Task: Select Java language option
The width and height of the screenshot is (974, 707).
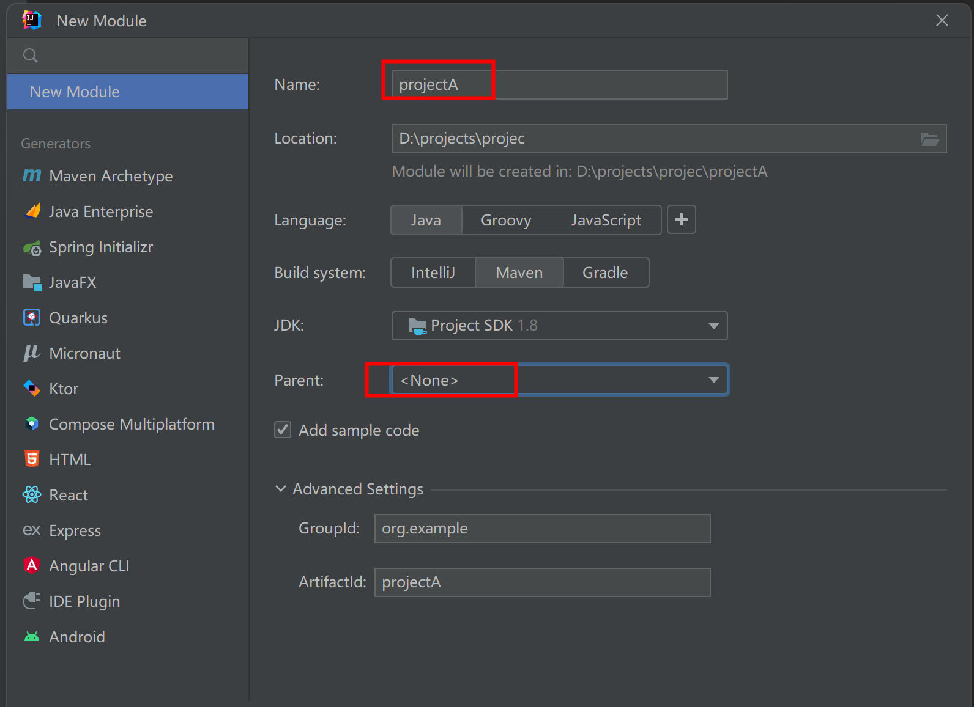Action: pyautogui.click(x=426, y=220)
